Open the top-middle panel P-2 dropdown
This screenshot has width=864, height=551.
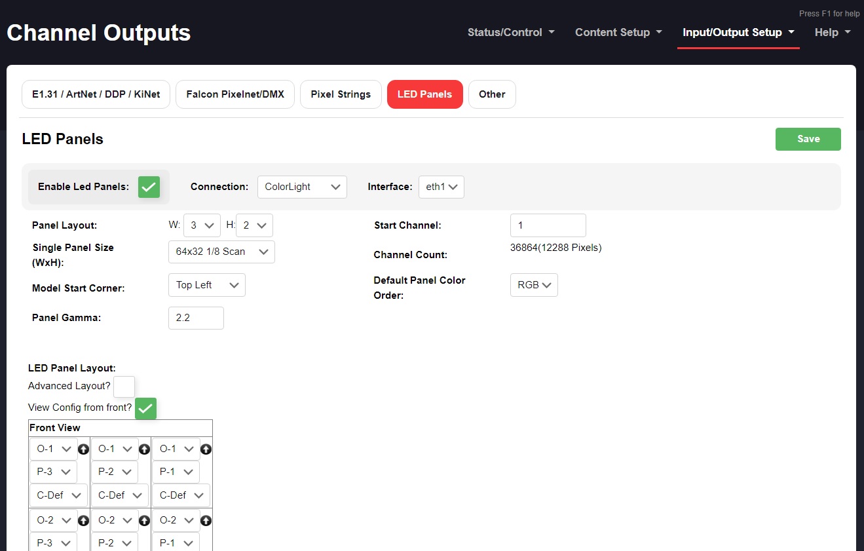115,472
